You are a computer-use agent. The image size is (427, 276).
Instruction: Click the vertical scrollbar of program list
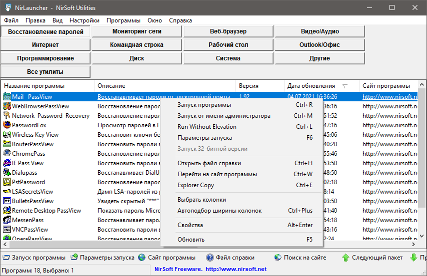pos(422,165)
